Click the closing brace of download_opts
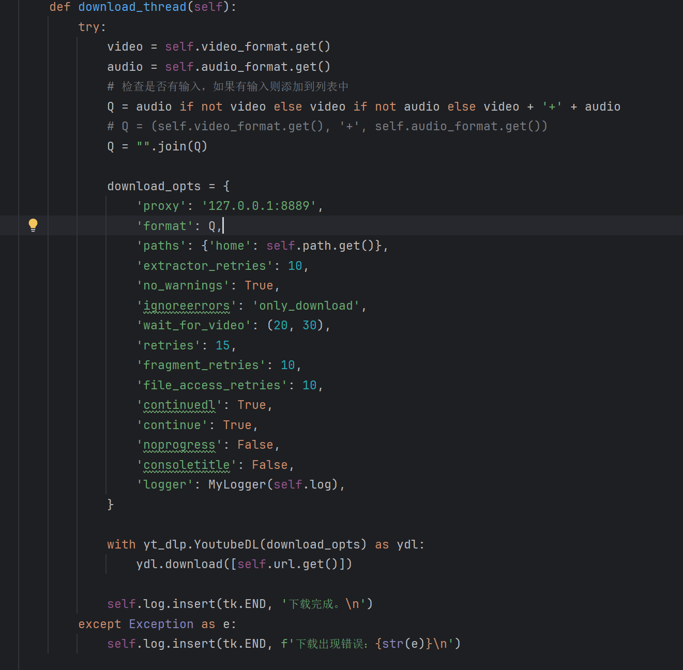Viewport: 683px width, 670px height. coord(111,505)
